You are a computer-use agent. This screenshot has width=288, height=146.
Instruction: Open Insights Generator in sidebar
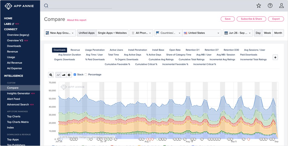18,93
